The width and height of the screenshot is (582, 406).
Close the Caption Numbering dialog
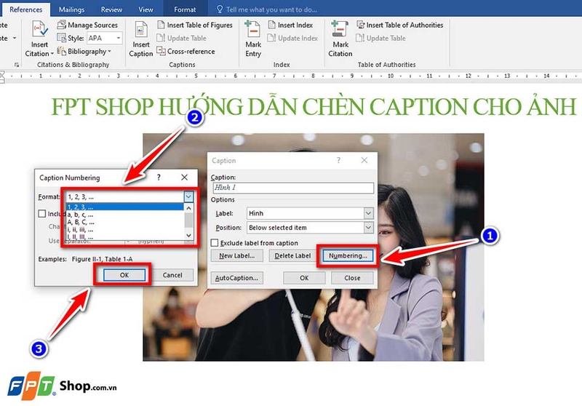184,178
